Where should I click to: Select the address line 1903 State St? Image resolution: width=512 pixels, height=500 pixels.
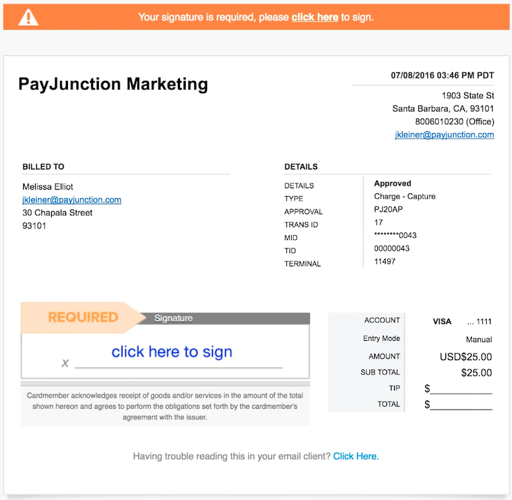(x=468, y=95)
